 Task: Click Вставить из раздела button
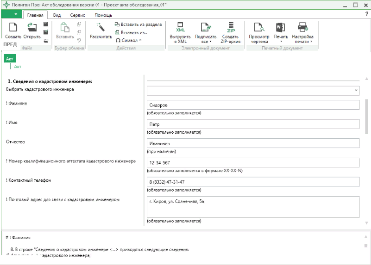138,24
